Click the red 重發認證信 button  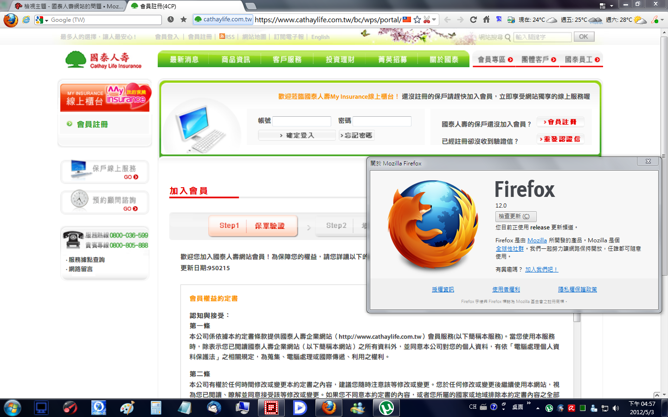tap(560, 139)
